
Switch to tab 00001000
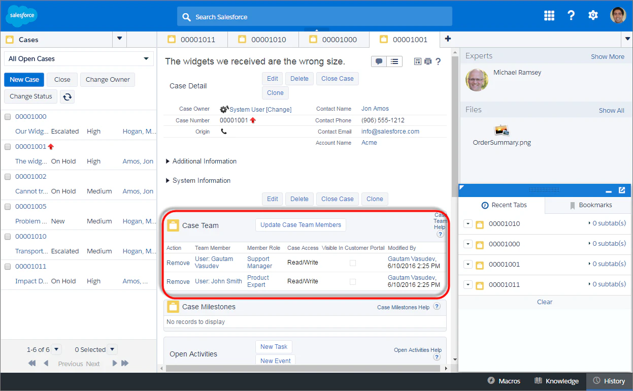(334, 39)
